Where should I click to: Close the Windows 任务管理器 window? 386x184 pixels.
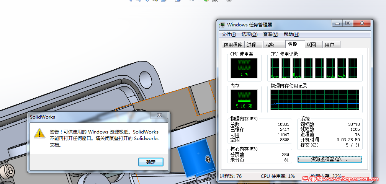pyautogui.click(x=362, y=23)
